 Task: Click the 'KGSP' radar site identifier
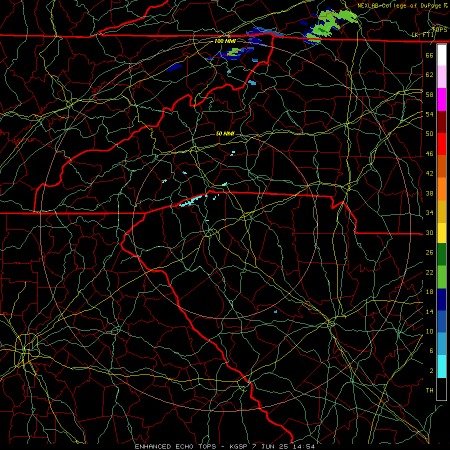[x=239, y=446]
